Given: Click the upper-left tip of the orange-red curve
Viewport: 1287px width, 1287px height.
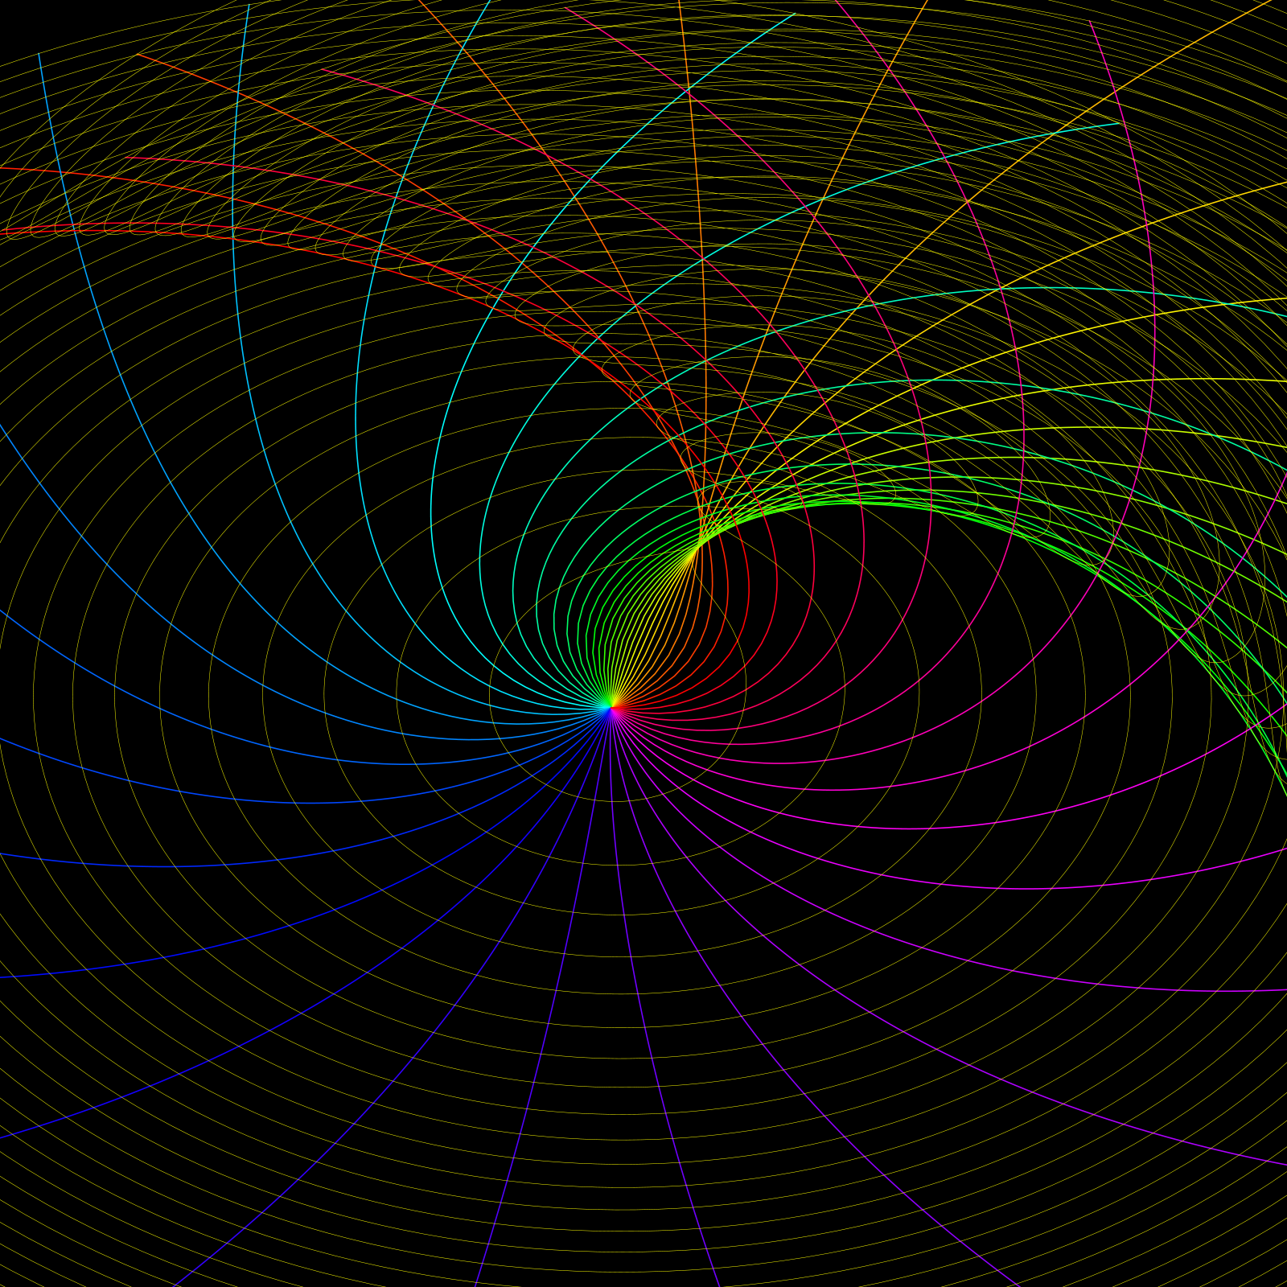Looking at the screenshot, I should [x=138, y=55].
